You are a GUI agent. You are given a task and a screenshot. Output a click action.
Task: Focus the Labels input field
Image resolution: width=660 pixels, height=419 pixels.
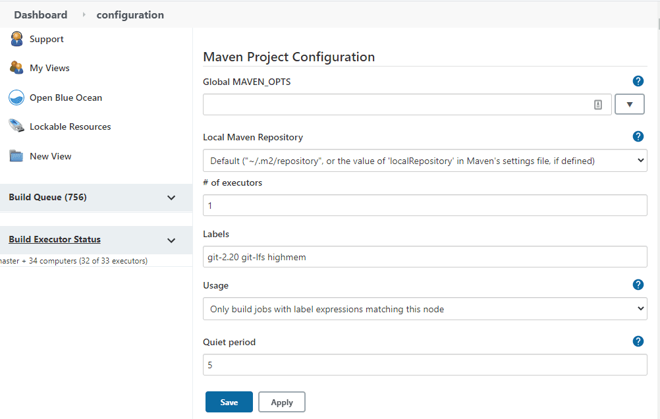coord(425,257)
